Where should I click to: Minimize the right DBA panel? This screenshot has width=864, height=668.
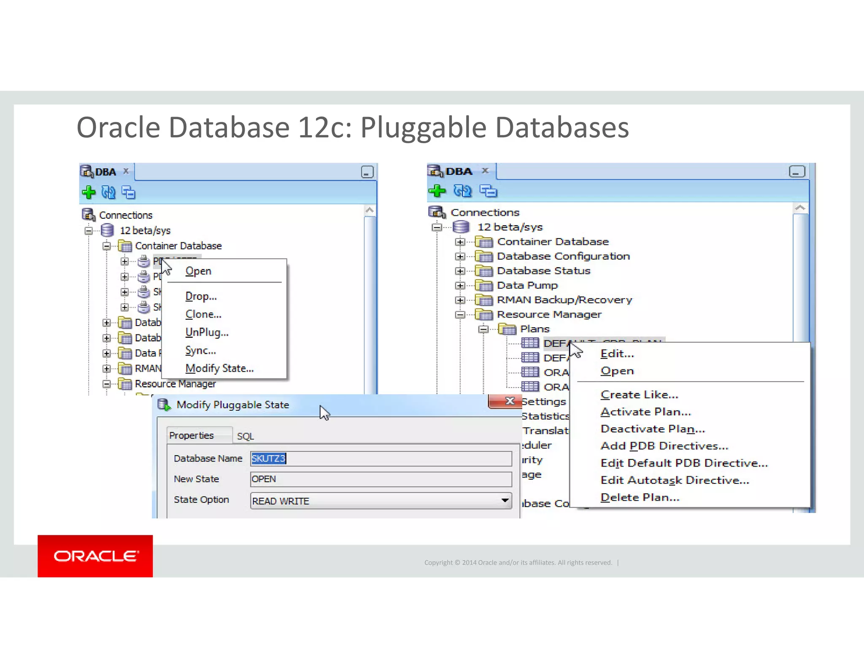(797, 171)
